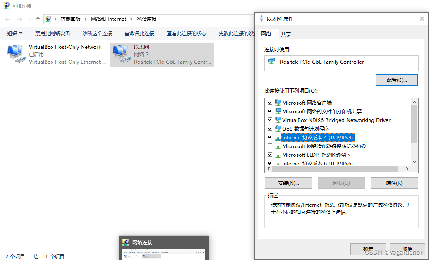Click horizontal scrollbar thumb in items list
The height and width of the screenshot is (260, 429).
(335, 169)
